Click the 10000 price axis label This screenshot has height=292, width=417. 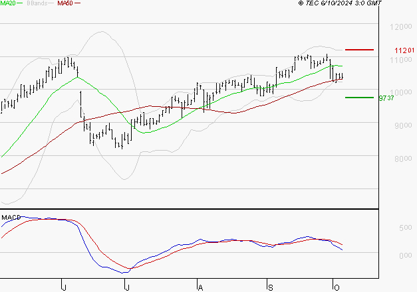tap(401, 93)
